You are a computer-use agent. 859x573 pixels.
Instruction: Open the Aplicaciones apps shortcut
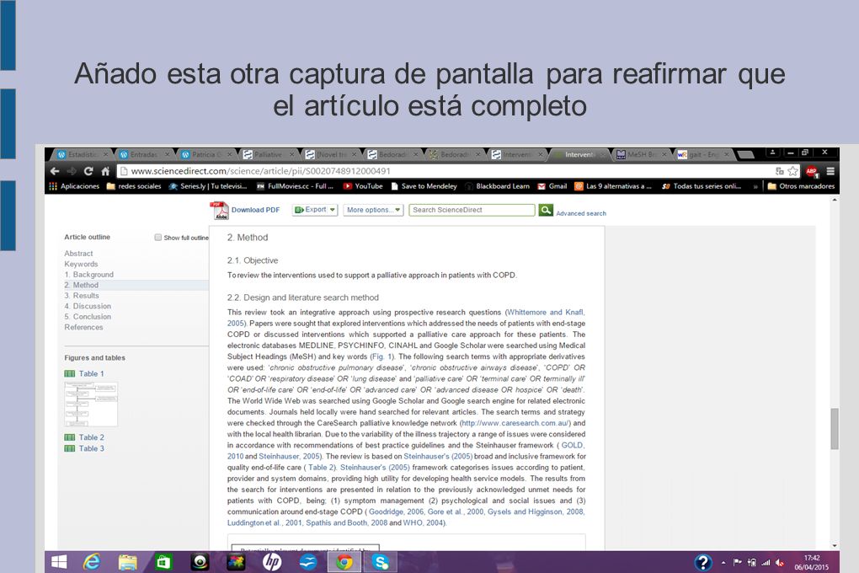(74, 186)
